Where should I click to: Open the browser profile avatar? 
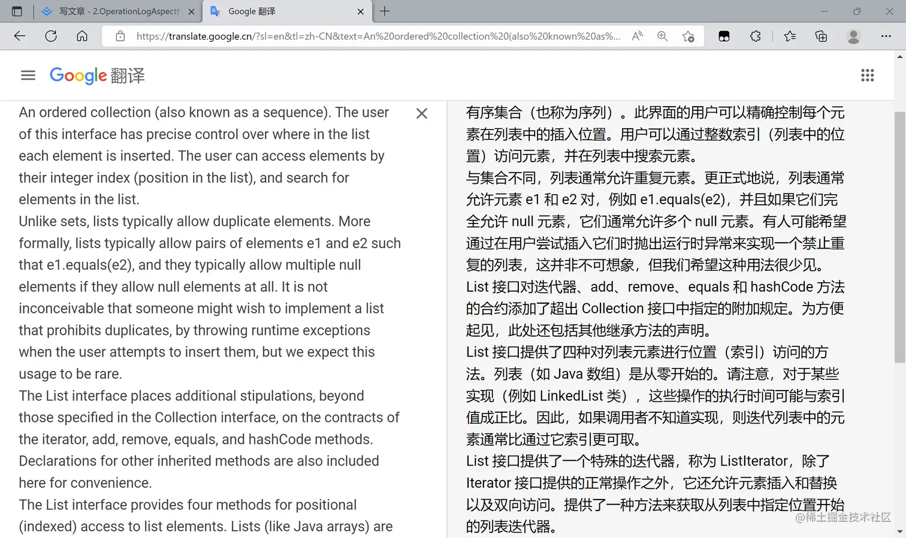click(x=853, y=36)
